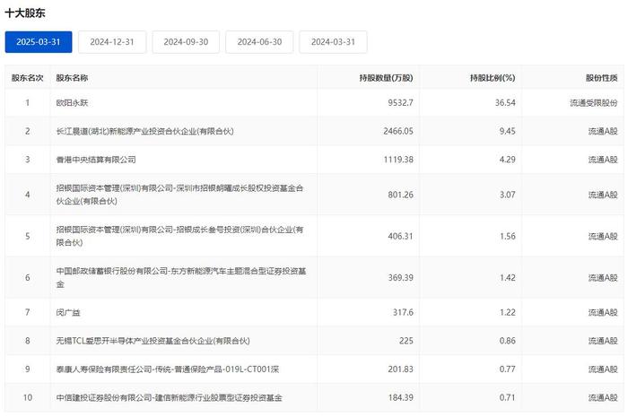The image size is (628, 417).
Task: Click share count 406.31
Action: 400,237
